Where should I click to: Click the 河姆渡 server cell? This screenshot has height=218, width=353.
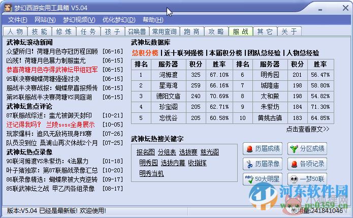(169, 75)
